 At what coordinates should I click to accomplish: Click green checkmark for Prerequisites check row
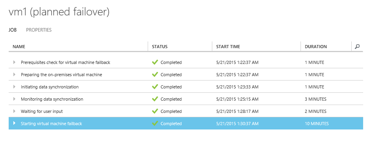pyautogui.click(x=155, y=62)
